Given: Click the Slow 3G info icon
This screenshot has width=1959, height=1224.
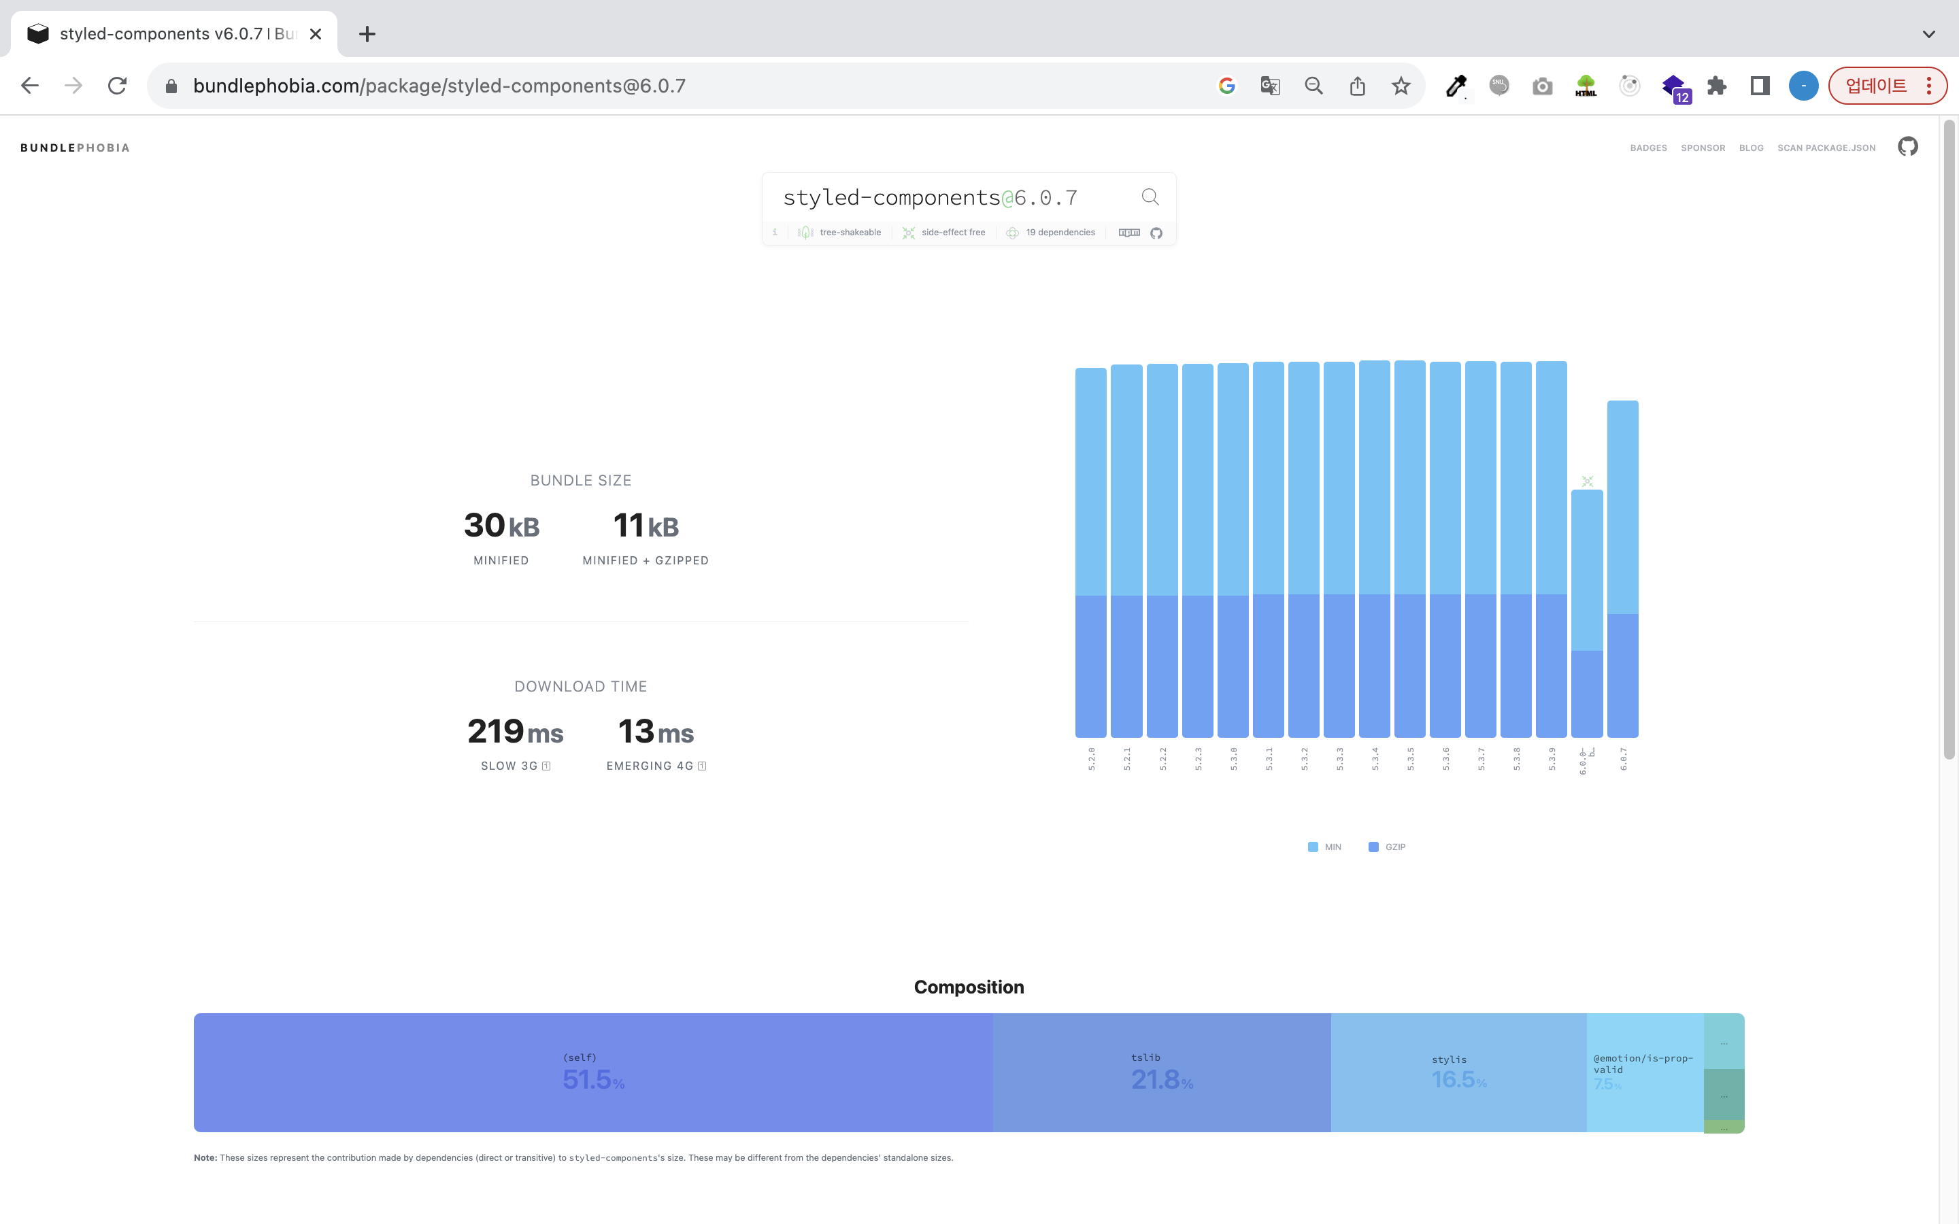Looking at the screenshot, I should coord(546,766).
